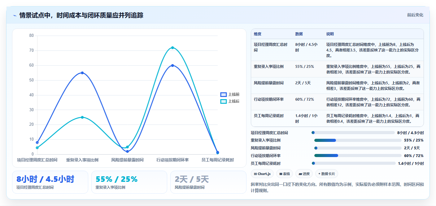Screen dimensions: 436x206
Task: Click the 上线后 point at 风险提前暴露时间 (5)
Action: click(x=127, y=147)
